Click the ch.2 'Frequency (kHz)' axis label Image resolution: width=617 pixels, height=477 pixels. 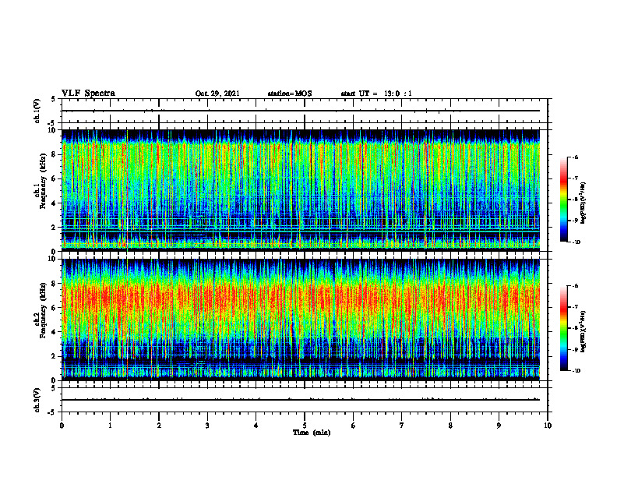43,310
